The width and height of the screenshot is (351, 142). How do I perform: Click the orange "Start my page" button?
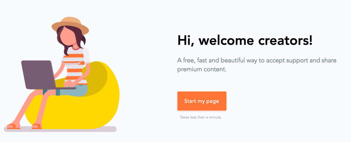click(202, 101)
